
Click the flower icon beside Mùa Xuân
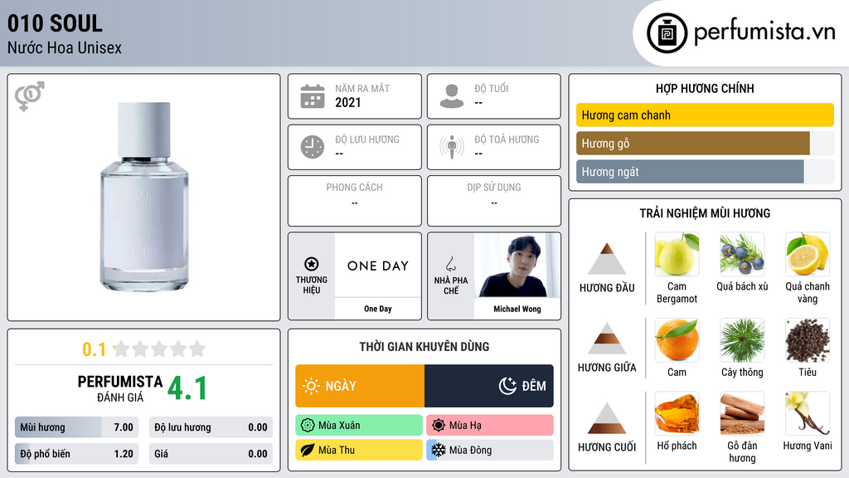(x=308, y=426)
